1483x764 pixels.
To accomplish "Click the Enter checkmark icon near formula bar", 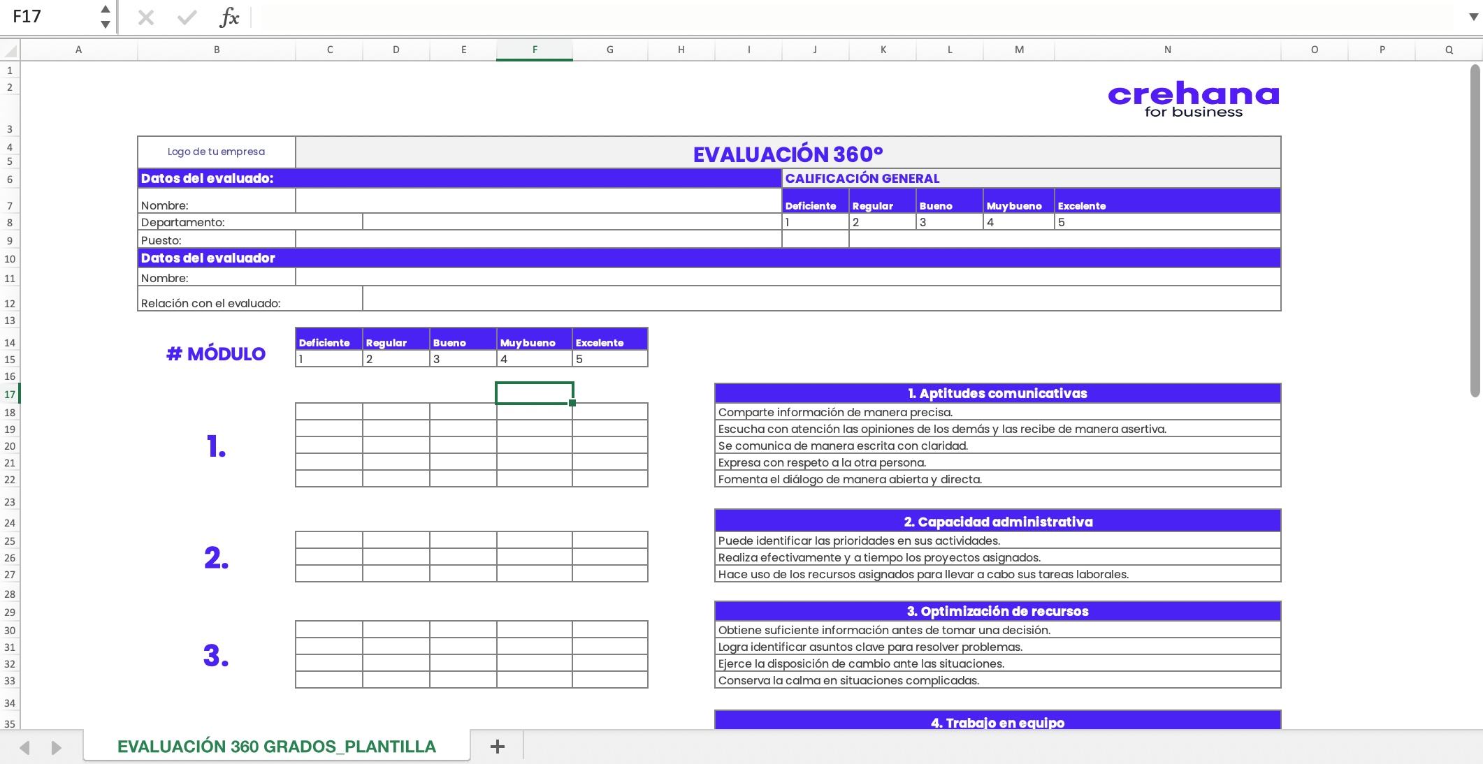I will (186, 17).
